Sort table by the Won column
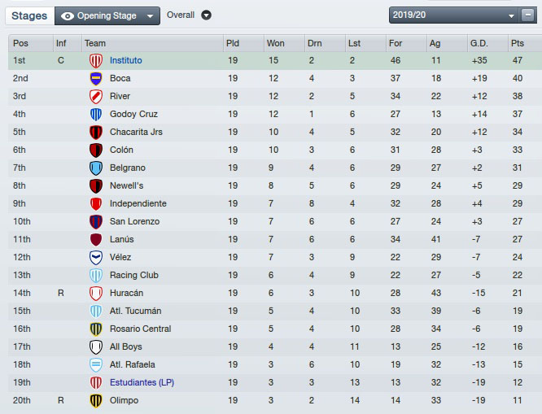Image resolution: width=542 pixels, height=414 pixels. pos(276,43)
